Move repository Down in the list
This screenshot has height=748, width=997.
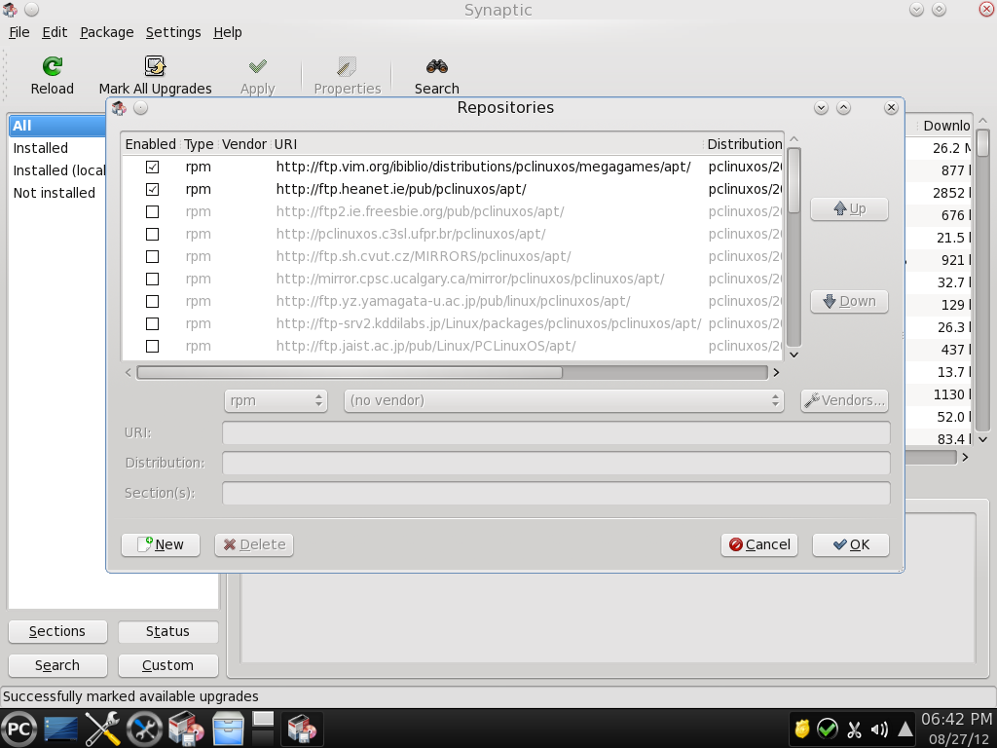849,302
